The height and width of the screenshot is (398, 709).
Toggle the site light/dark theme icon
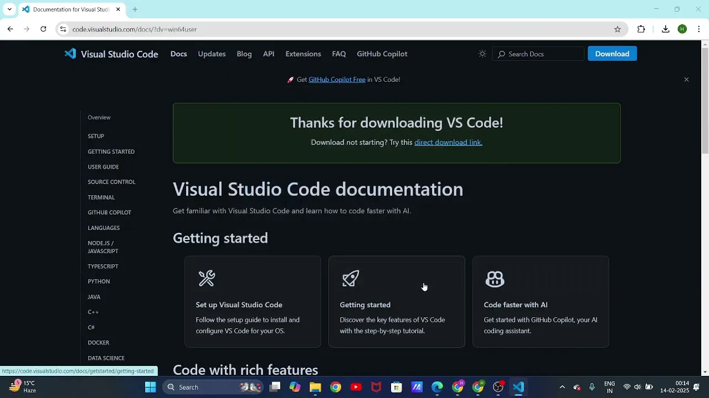[482, 54]
